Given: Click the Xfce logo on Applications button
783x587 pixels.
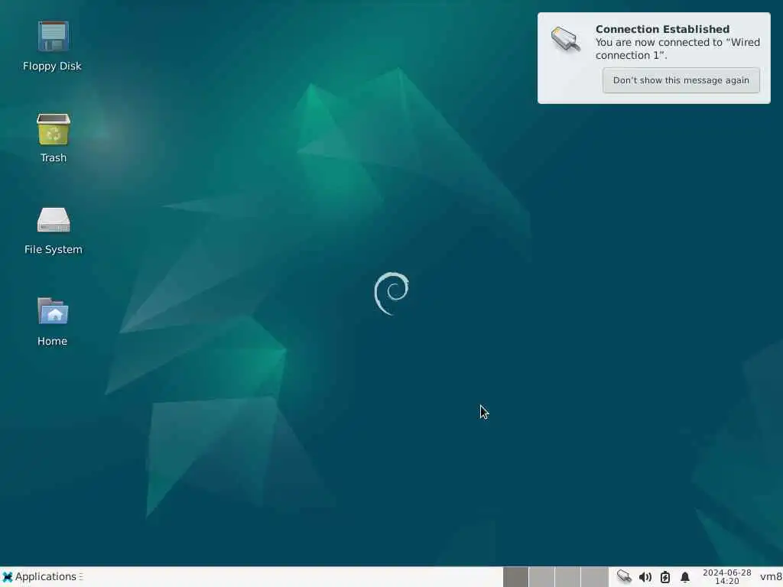Looking at the screenshot, I should 8,577.
